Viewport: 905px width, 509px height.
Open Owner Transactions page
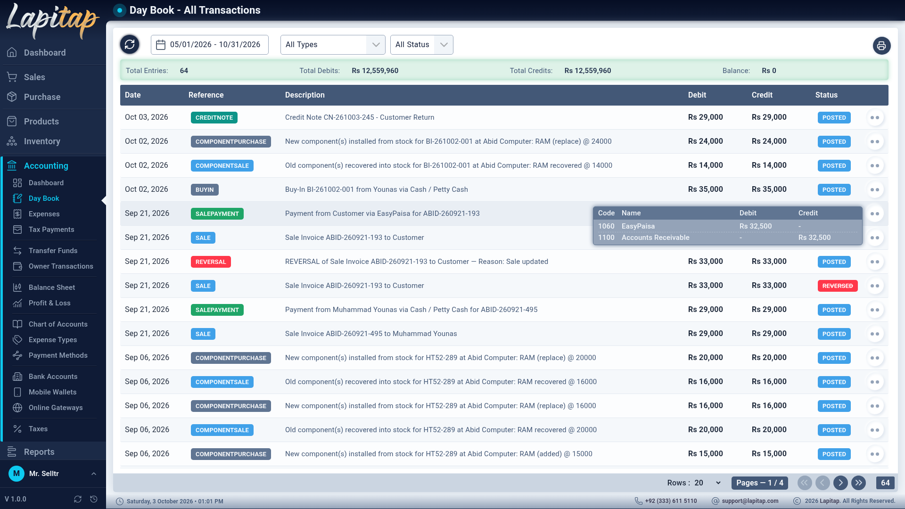coord(61,266)
